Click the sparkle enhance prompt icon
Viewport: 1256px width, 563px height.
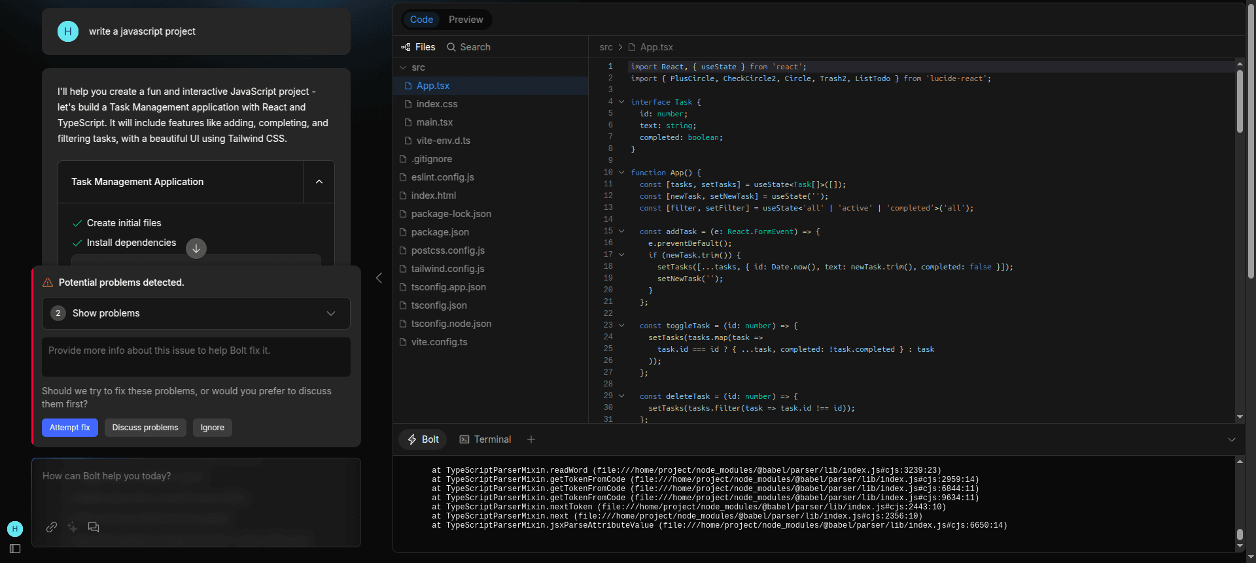73,527
